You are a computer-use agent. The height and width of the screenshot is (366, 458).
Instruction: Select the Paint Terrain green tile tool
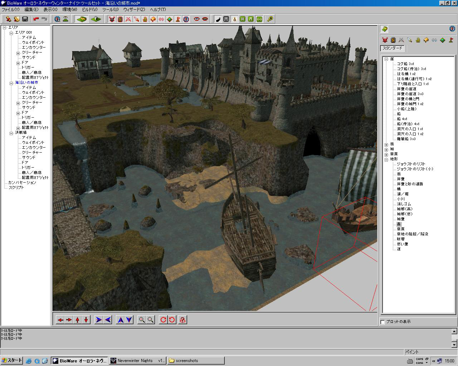click(82, 19)
